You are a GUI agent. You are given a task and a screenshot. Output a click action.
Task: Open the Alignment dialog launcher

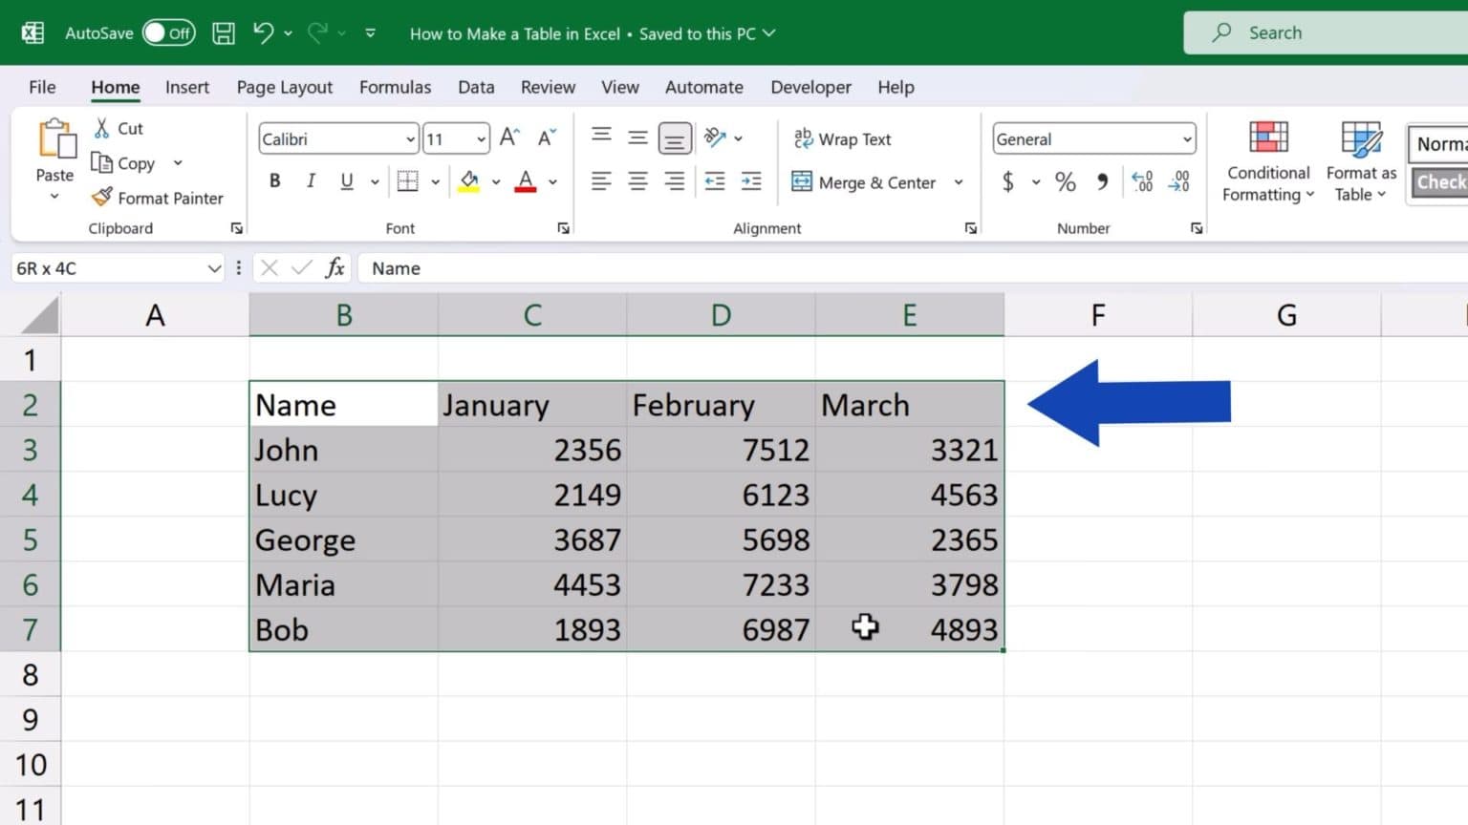click(970, 228)
